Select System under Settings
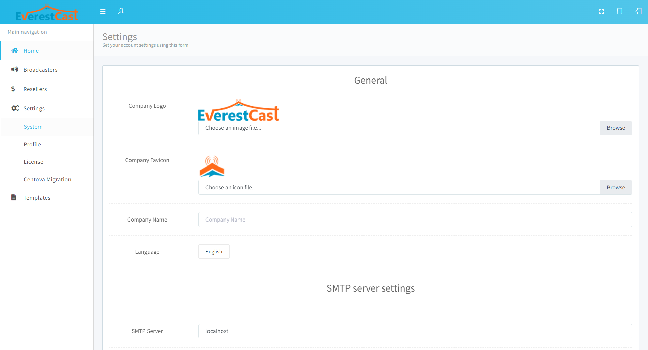The height and width of the screenshot is (350, 648). [47, 127]
